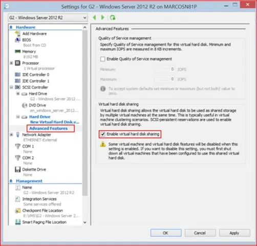
Task: Click the Cancel button
Action: pyautogui.click(x=200, y=233)
